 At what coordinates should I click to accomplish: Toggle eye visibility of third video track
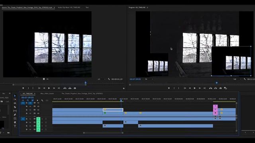click(38, 110)
